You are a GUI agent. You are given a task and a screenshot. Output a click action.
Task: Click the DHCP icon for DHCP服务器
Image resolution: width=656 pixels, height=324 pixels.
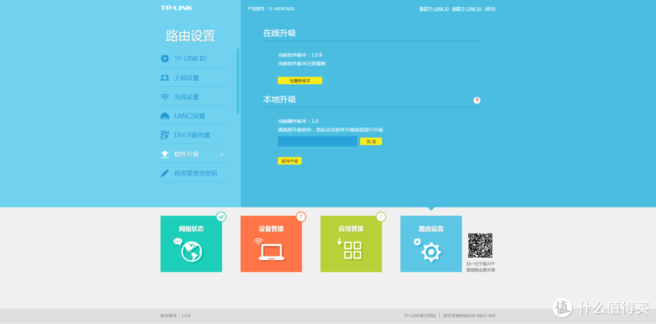click(165, 135)
